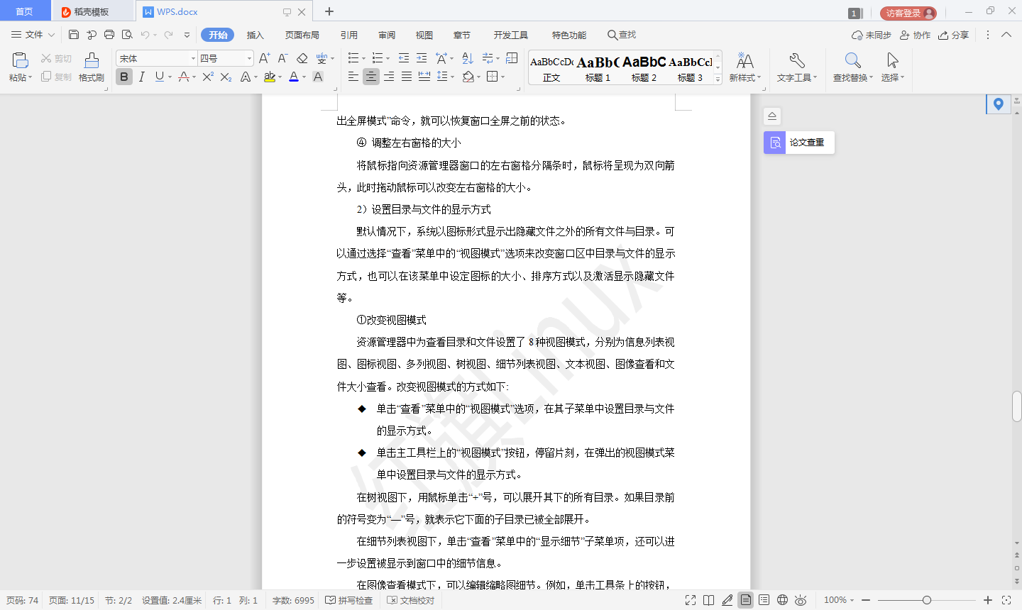
Task: Toggle center alignment
Action: (371, 77)
